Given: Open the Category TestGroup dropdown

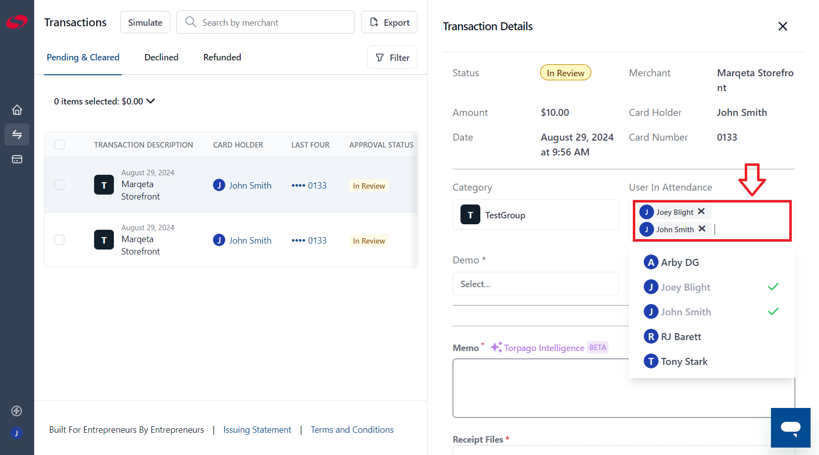Looking at the screenshot, I should click(x=535, y=214).
